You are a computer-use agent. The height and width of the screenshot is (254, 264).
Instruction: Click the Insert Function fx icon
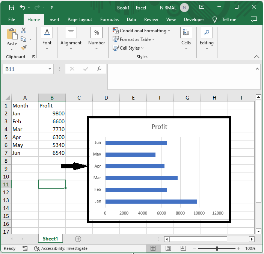coord(99,69)
